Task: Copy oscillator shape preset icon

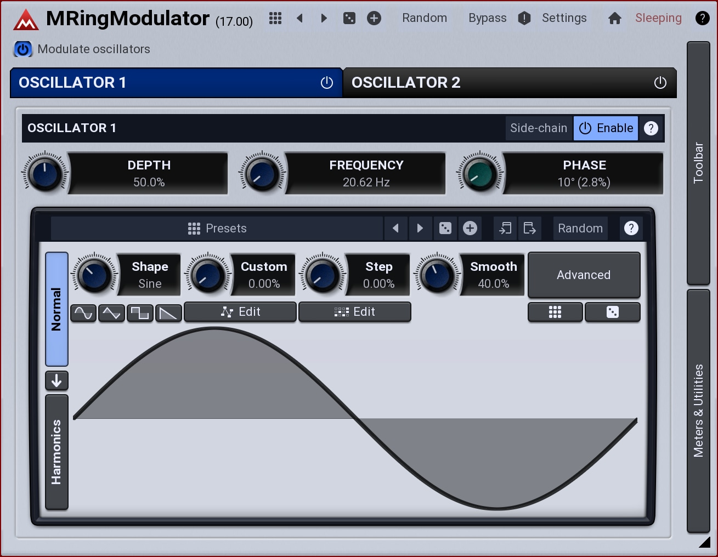Action: tap(505, 228)
